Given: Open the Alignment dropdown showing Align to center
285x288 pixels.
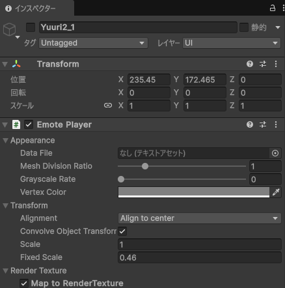Looking at the screenshot, I should 200,218.
